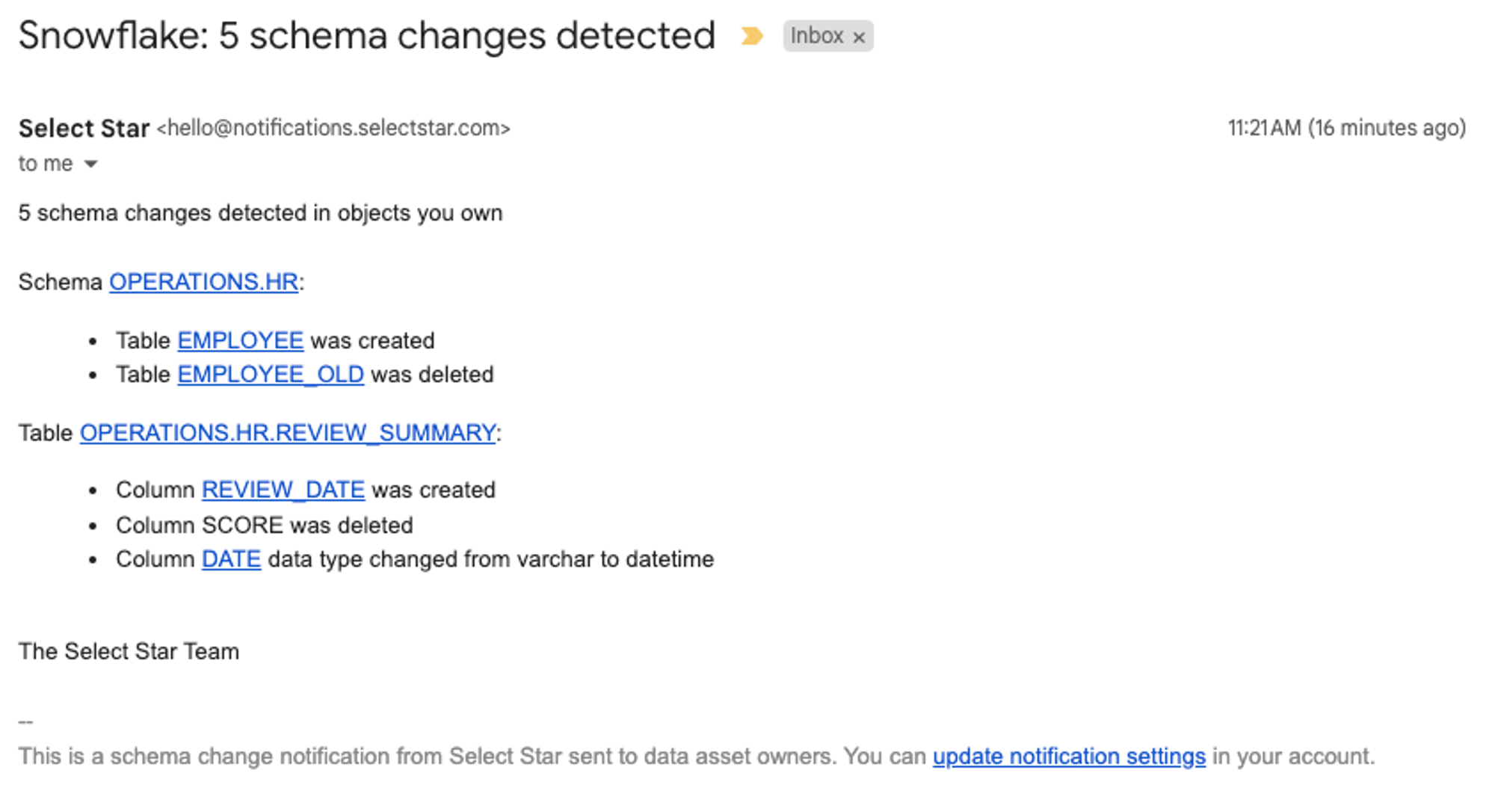The width and height of the screenshot is (1495, 794).
Task: Click the "to me" recipient text
Action: pyautogui.click(x=46, y=164)
